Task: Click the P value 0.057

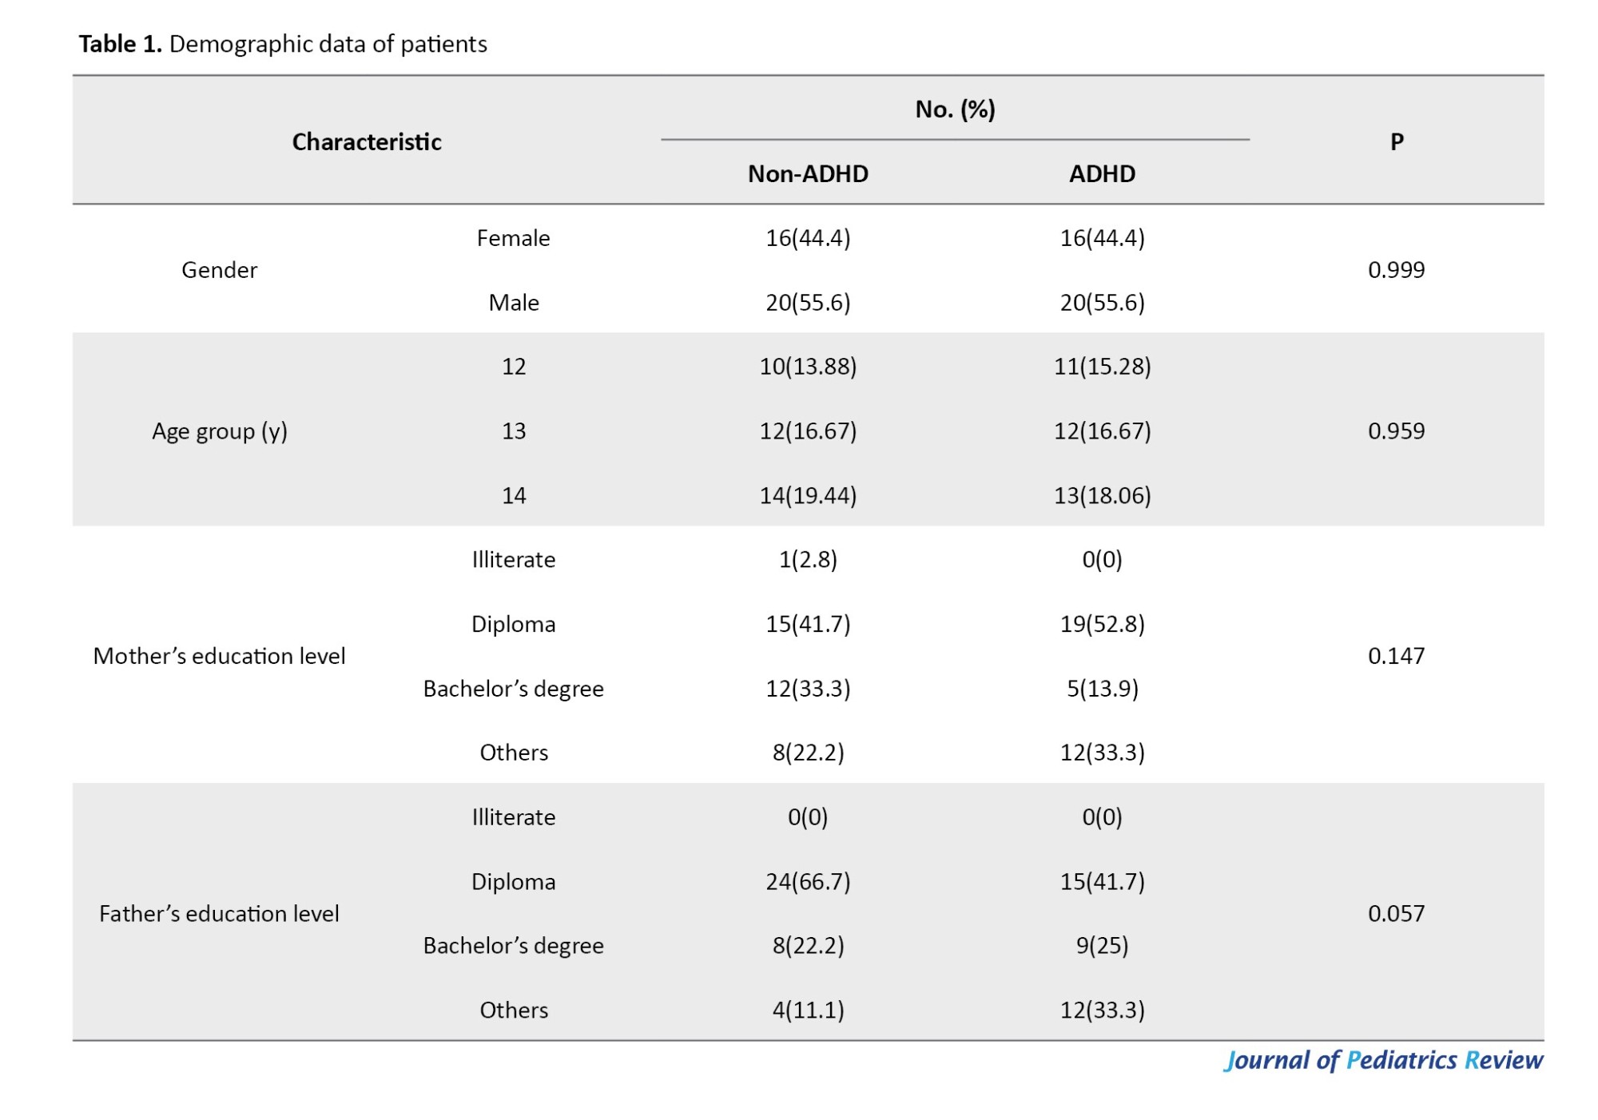Action: pos(1396,913)
